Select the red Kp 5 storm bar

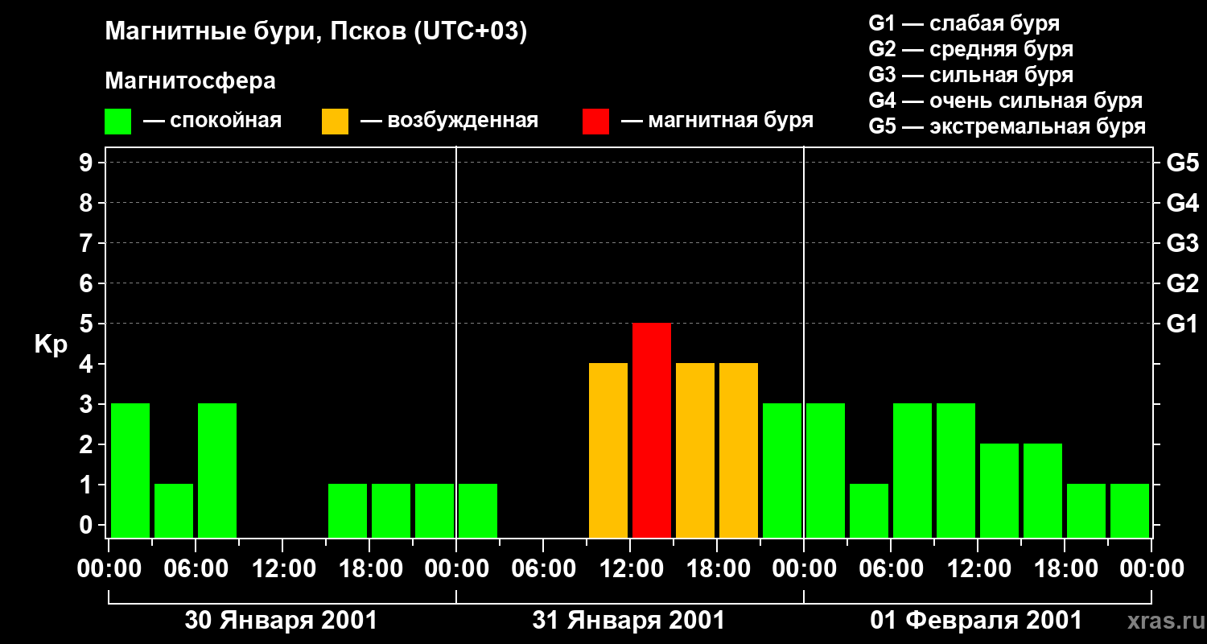coord(652,430)
